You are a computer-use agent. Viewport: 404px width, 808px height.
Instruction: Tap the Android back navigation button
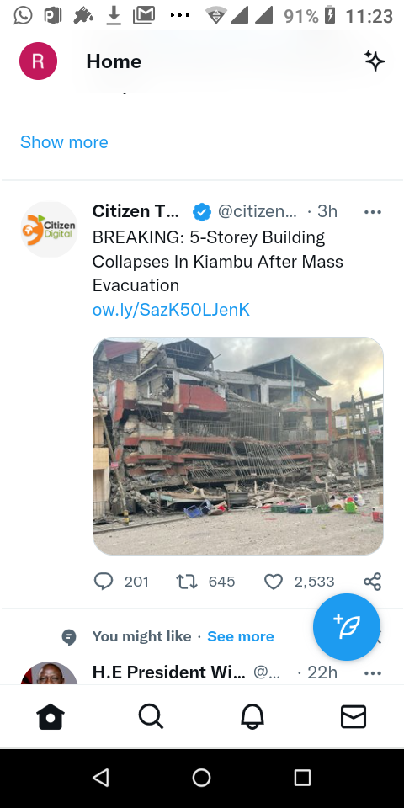pos(101,777)
